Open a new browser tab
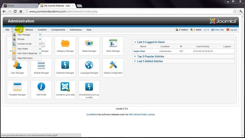The image size is (245, 138). (79, 6)
